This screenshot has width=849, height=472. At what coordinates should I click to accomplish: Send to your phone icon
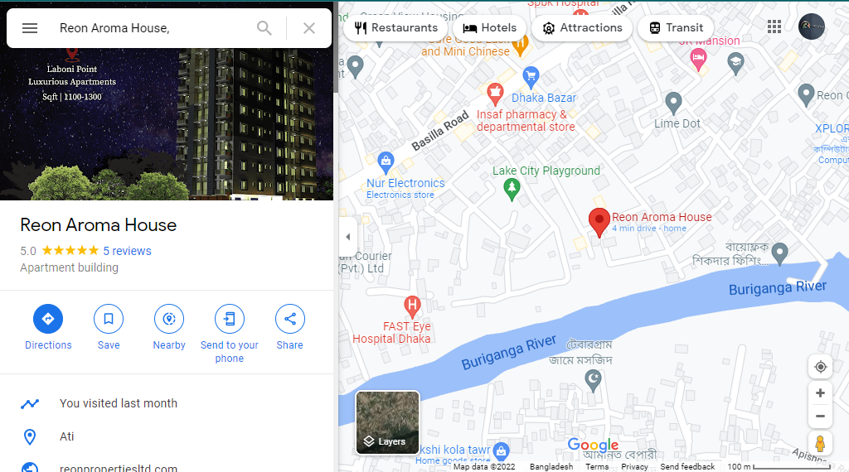pos(230,319)
